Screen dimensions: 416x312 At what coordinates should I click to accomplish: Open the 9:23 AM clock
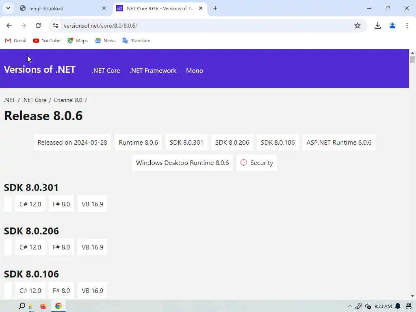pos(383,306)
